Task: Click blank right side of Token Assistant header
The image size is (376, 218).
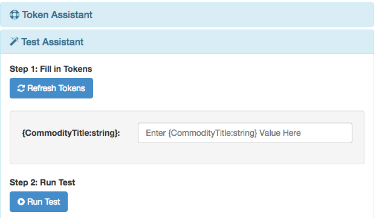Action: click(x=240, y=14)
